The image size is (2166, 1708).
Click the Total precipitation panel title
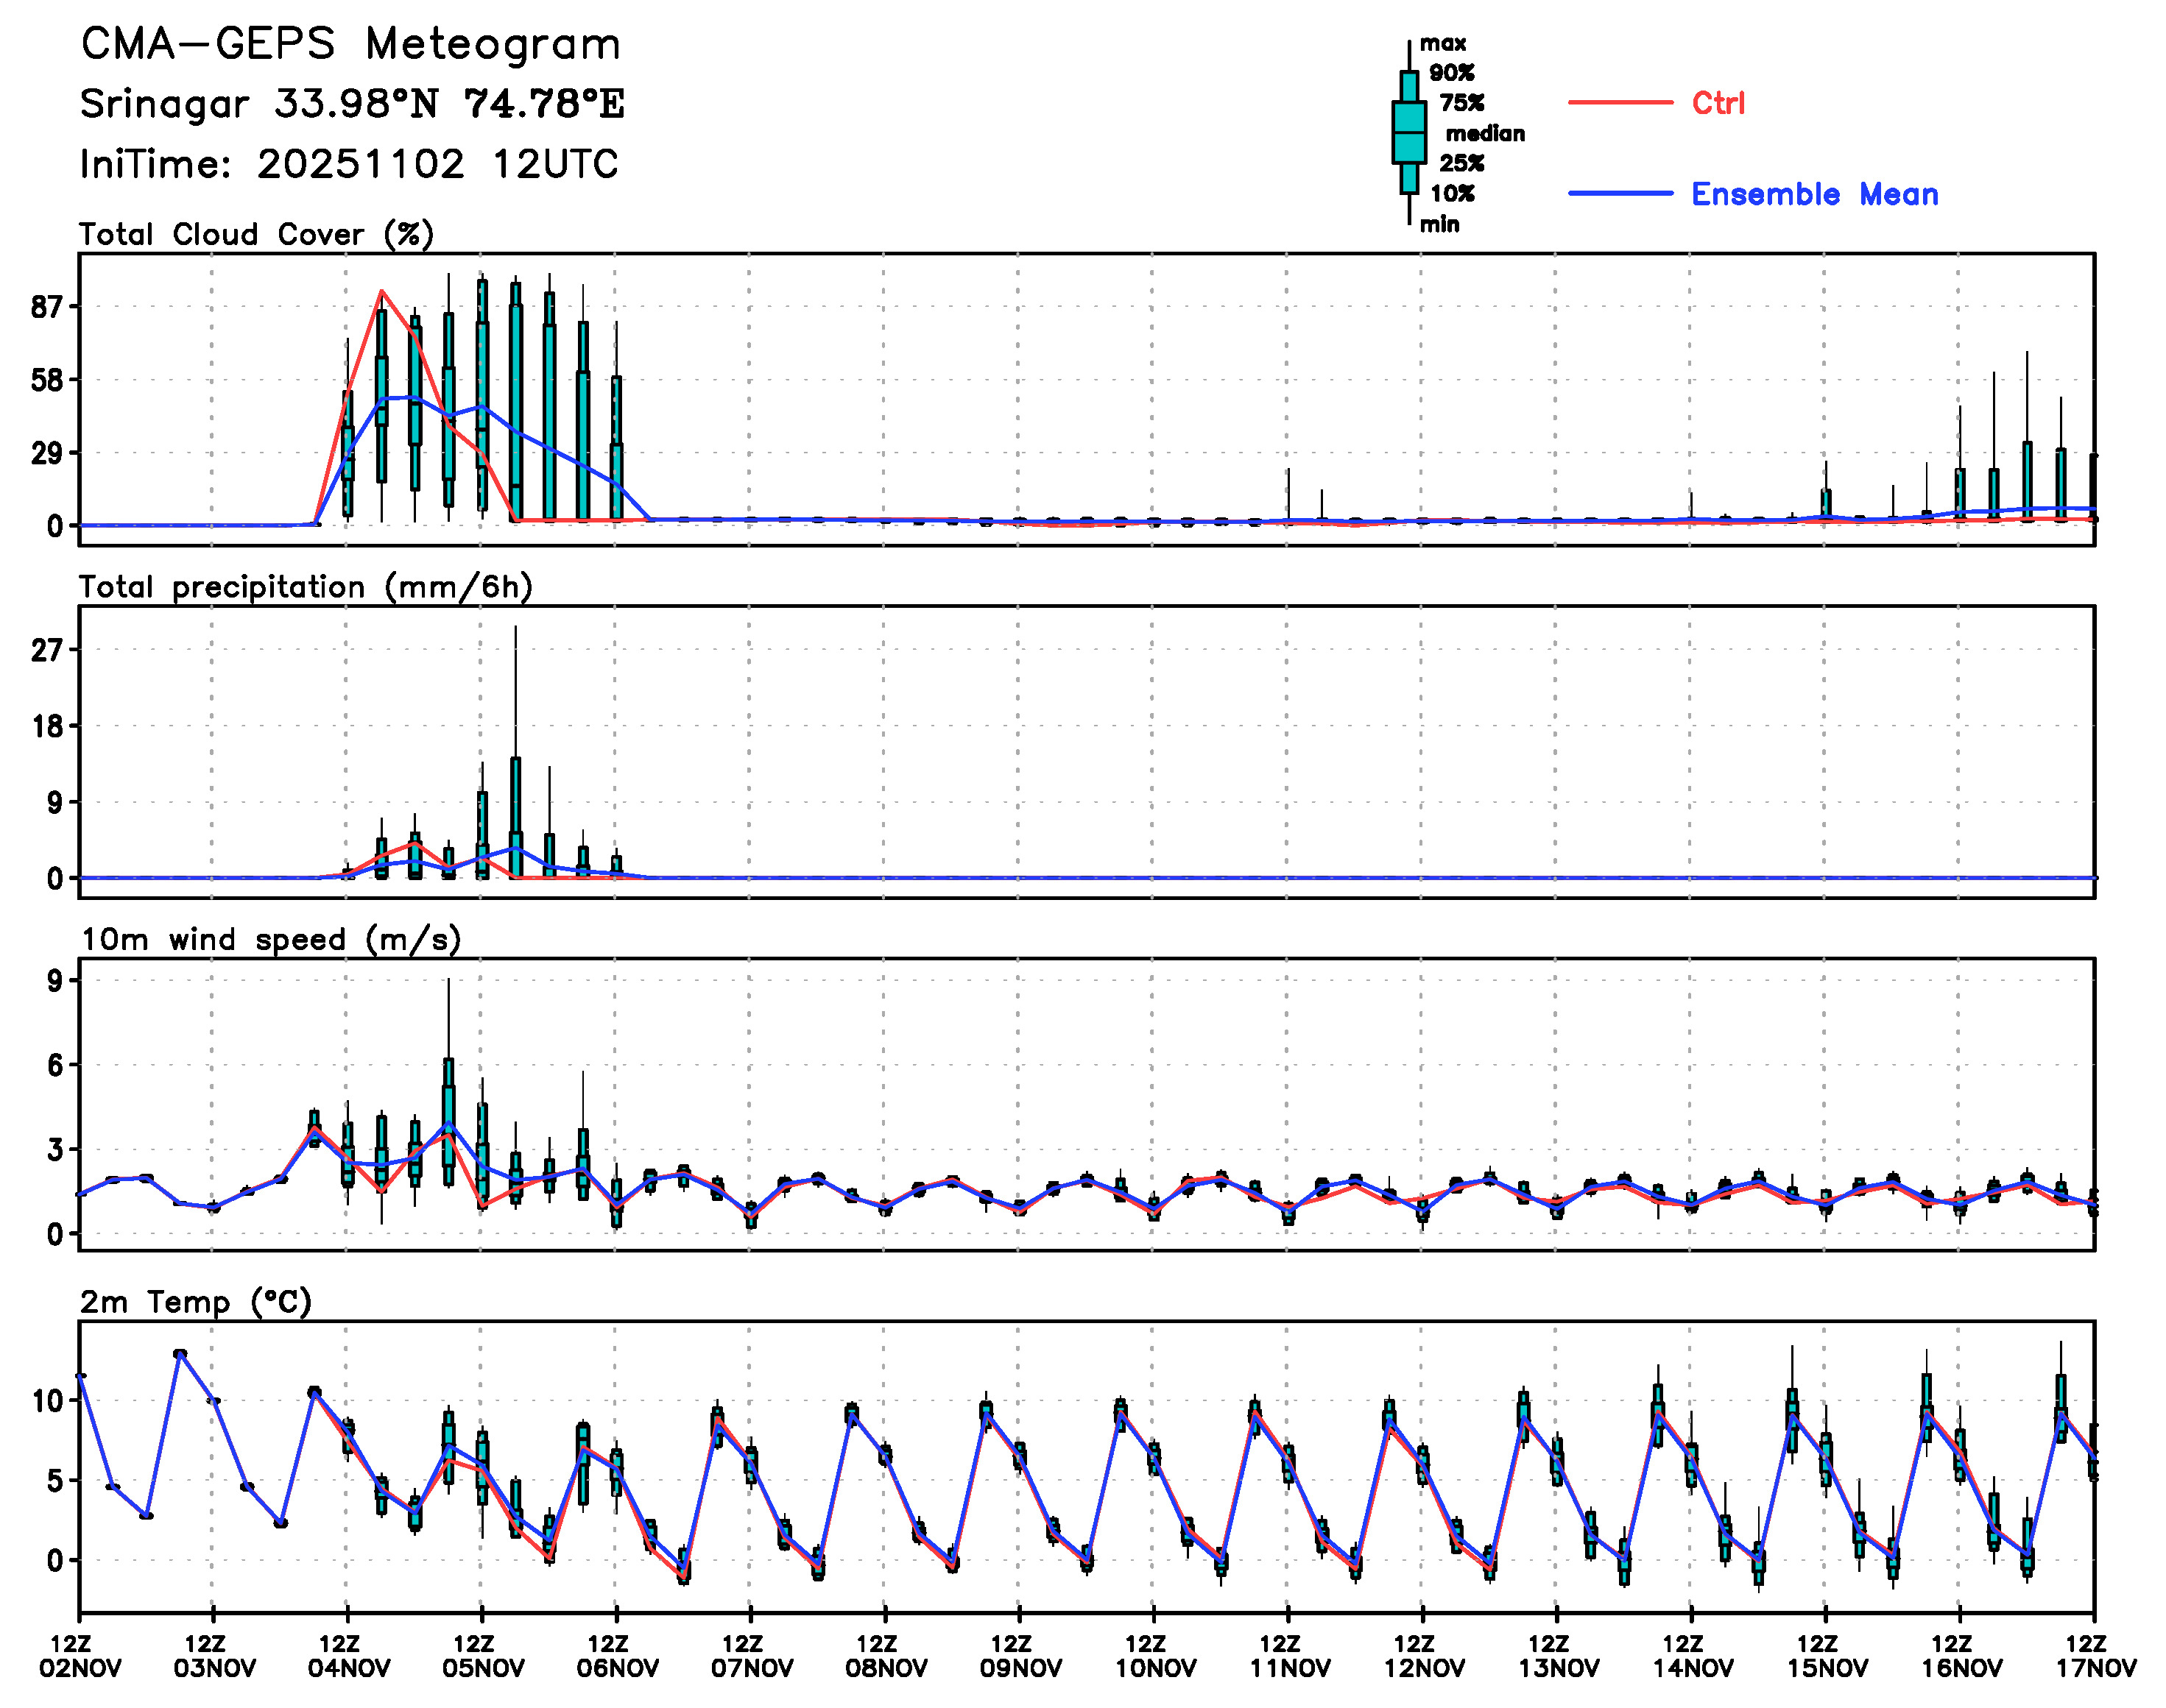[x=305, y=587]
